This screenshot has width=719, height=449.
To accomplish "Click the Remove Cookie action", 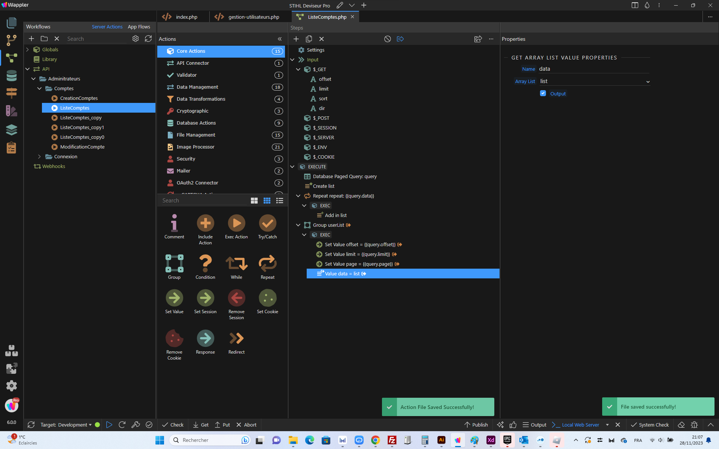I will click(x=174, y=339).
